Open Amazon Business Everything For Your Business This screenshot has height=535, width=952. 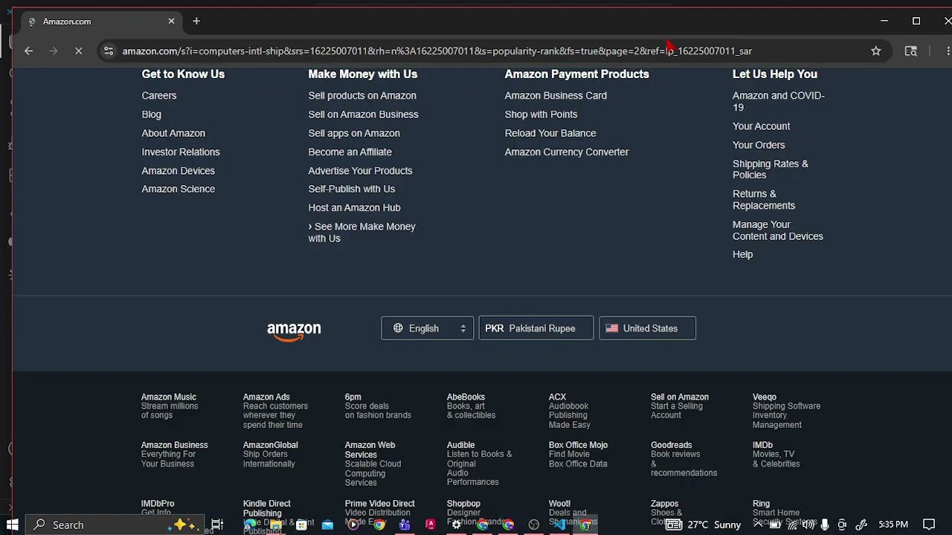[x=174, y=454]
